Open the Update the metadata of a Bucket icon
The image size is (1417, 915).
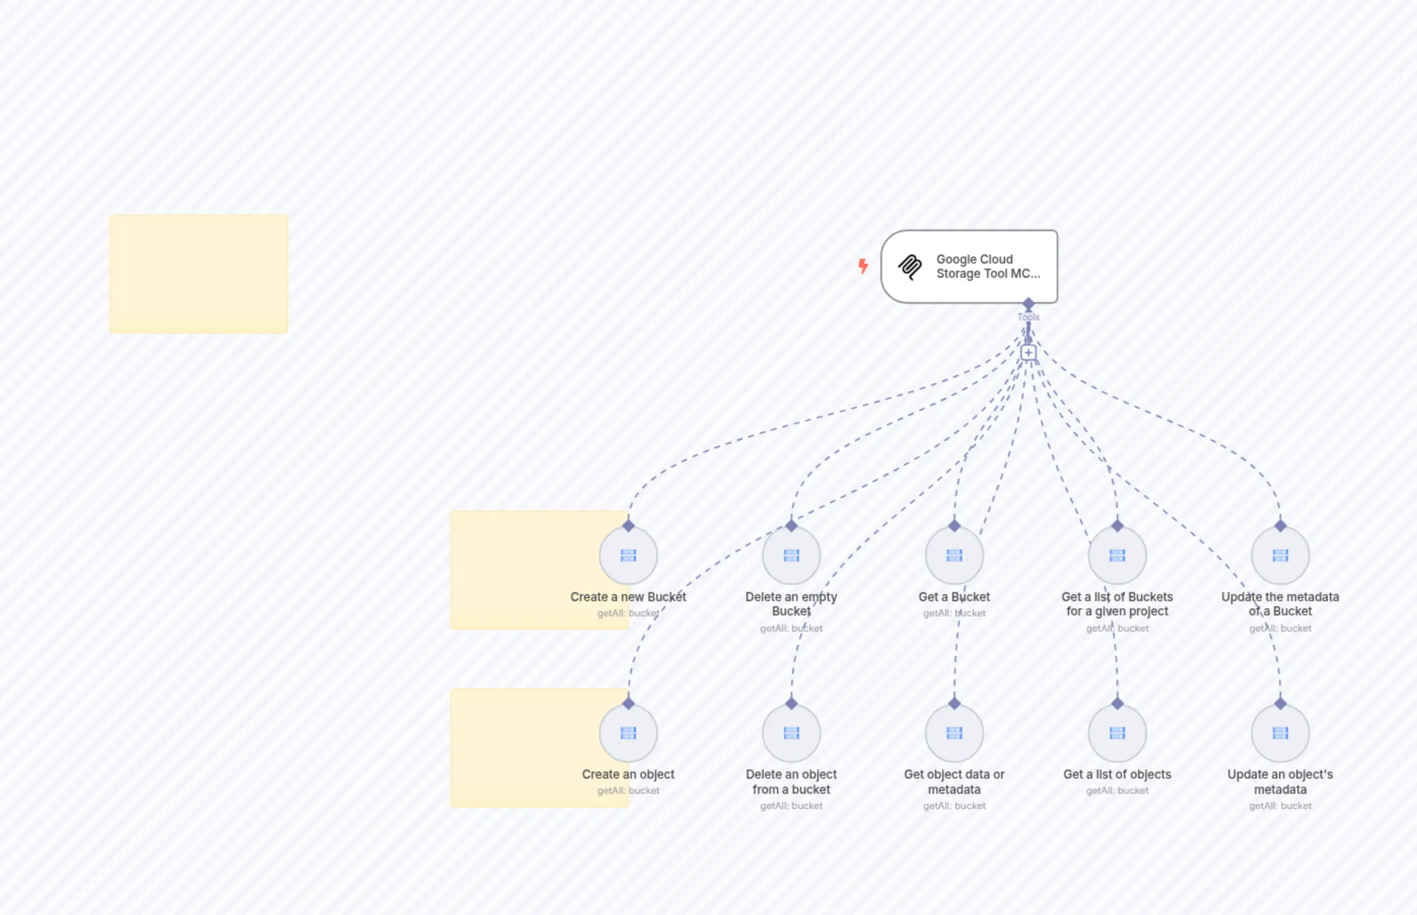click(1280, 555)
